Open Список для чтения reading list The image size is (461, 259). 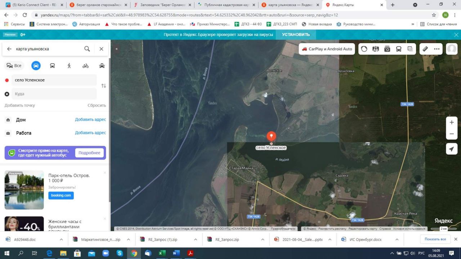point(438,24)
